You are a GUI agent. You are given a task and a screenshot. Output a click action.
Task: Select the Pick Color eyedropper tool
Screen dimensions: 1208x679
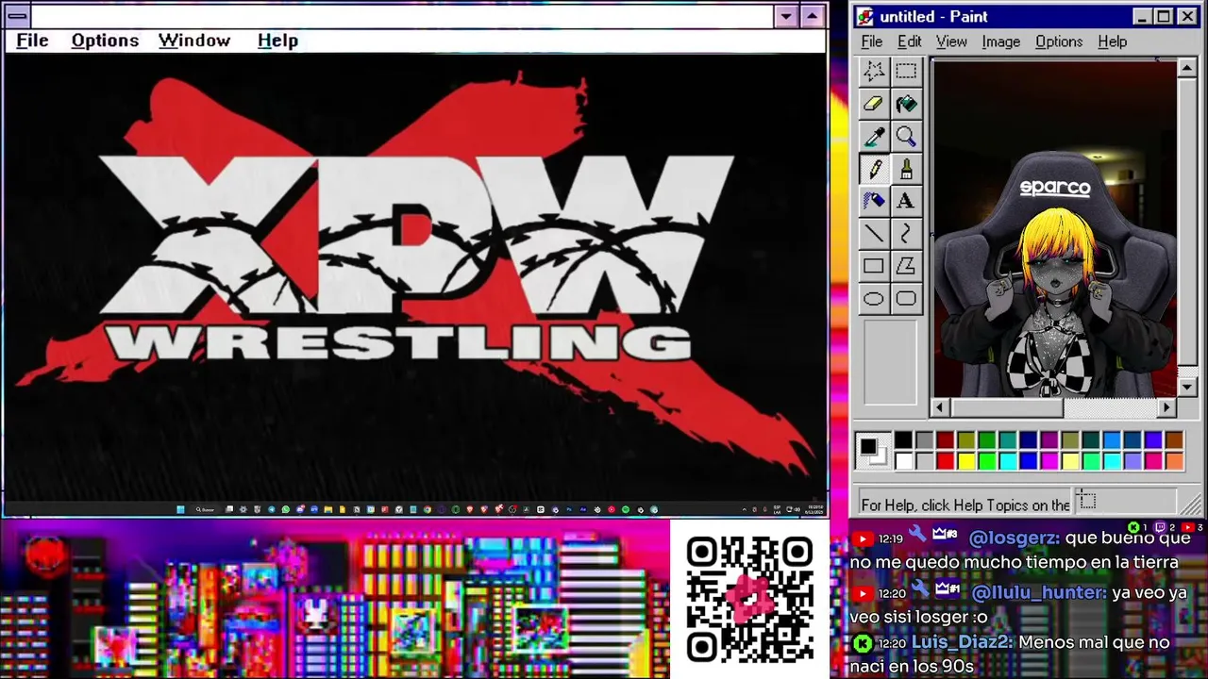coord(874,137)
